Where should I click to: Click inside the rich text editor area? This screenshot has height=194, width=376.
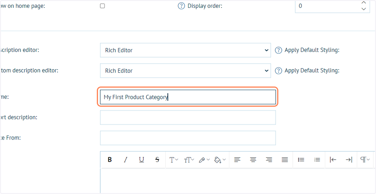(238, 181)
